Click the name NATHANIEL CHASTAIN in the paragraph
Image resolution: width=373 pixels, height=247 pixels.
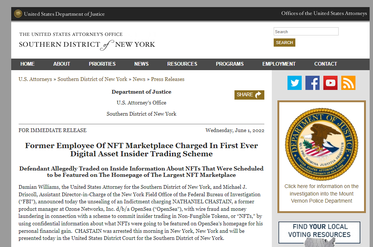[202, 201]
